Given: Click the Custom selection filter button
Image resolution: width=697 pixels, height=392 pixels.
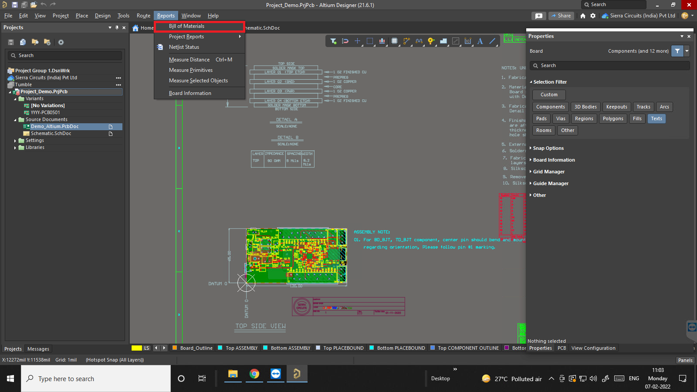Looking at the screenshot, I should click(549, 95).
